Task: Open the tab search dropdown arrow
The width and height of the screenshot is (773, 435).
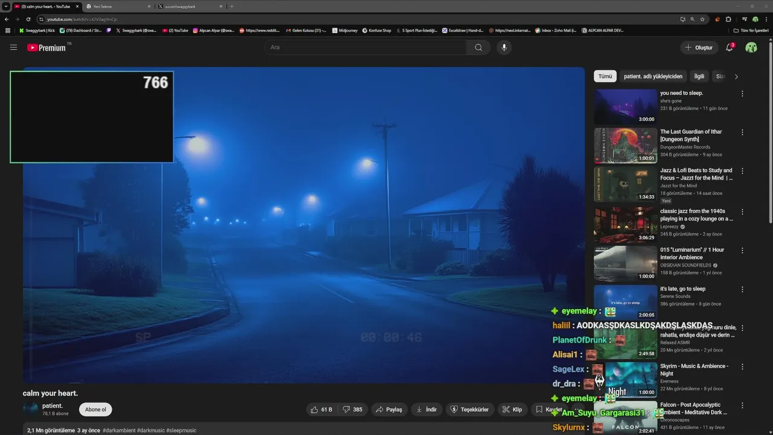Action: 6,6
